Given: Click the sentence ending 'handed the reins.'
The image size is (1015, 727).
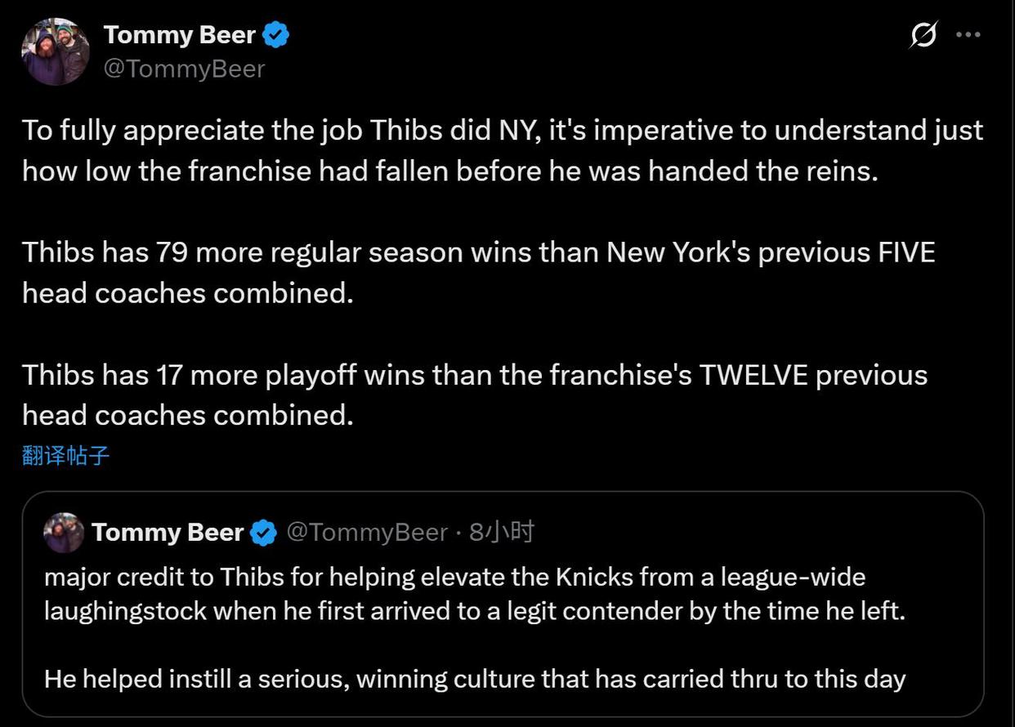Looking at the screenshot, I should click(x=449, y=171).
